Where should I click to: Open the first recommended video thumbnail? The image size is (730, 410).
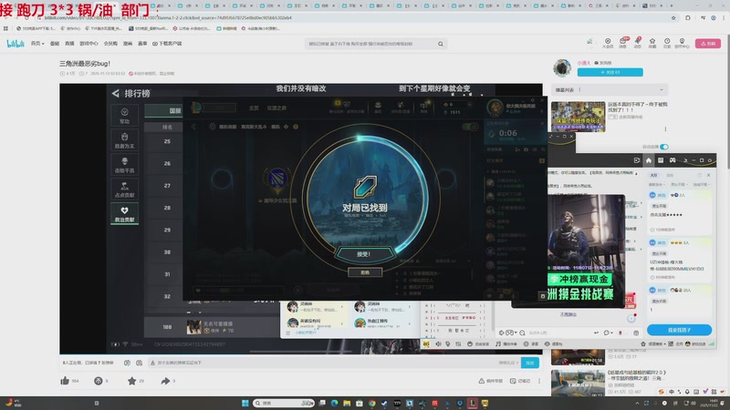tap(579, 117)
